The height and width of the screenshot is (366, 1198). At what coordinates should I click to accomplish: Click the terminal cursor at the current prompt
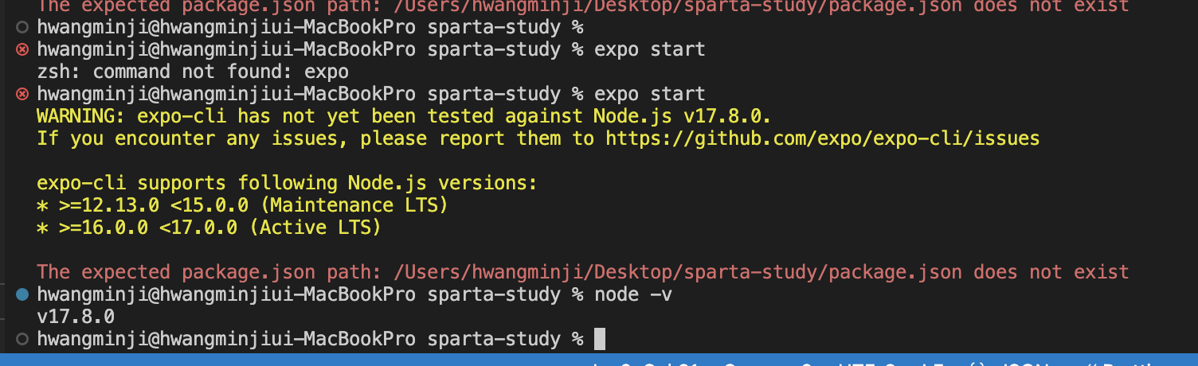coord(600,339)
